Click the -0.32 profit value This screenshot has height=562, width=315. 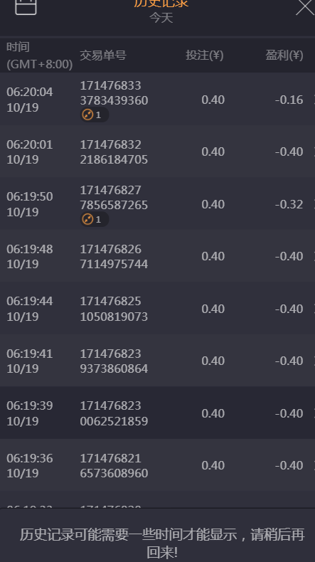[289, 204]
